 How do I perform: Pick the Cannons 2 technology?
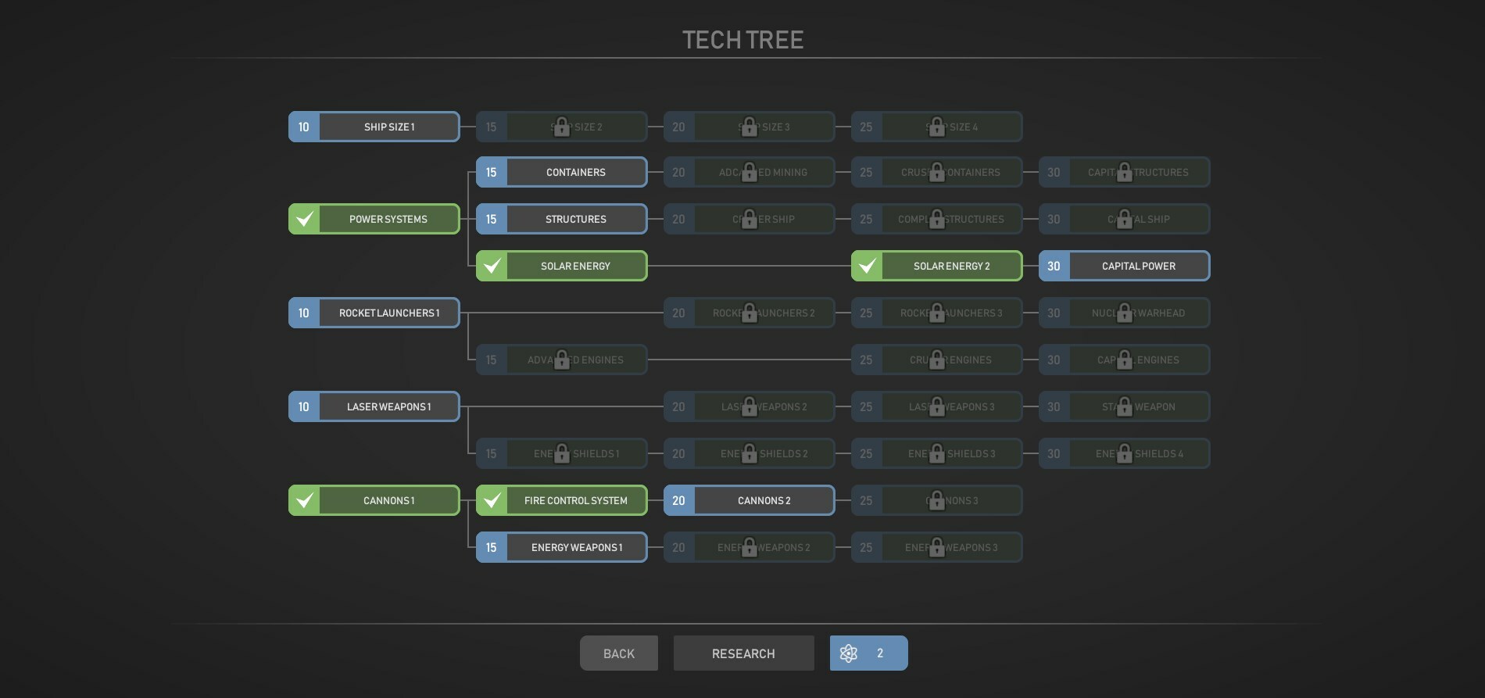(x=764, y=500)
